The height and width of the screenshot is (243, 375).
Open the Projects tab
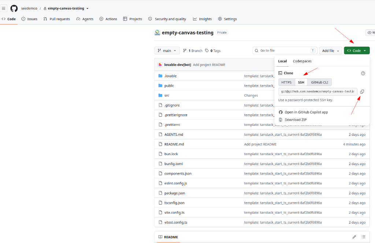133,19
